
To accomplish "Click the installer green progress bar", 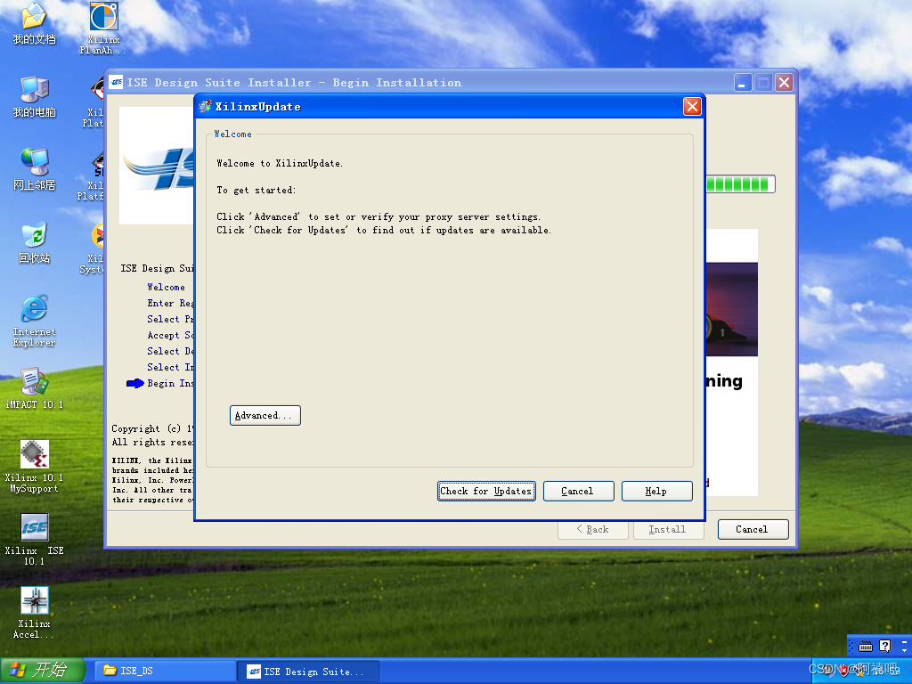I will tap(740, 184).
